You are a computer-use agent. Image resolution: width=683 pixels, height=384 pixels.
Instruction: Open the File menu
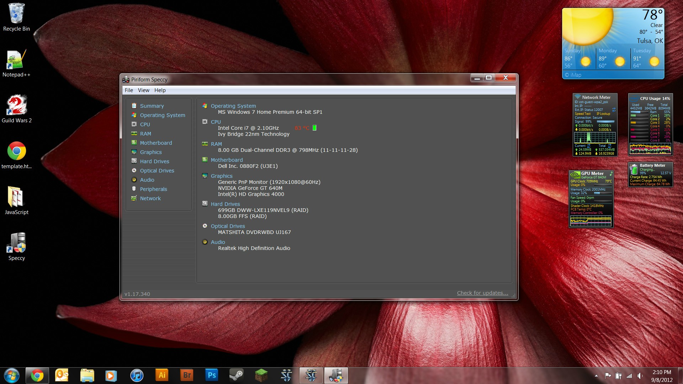[129, 90]
